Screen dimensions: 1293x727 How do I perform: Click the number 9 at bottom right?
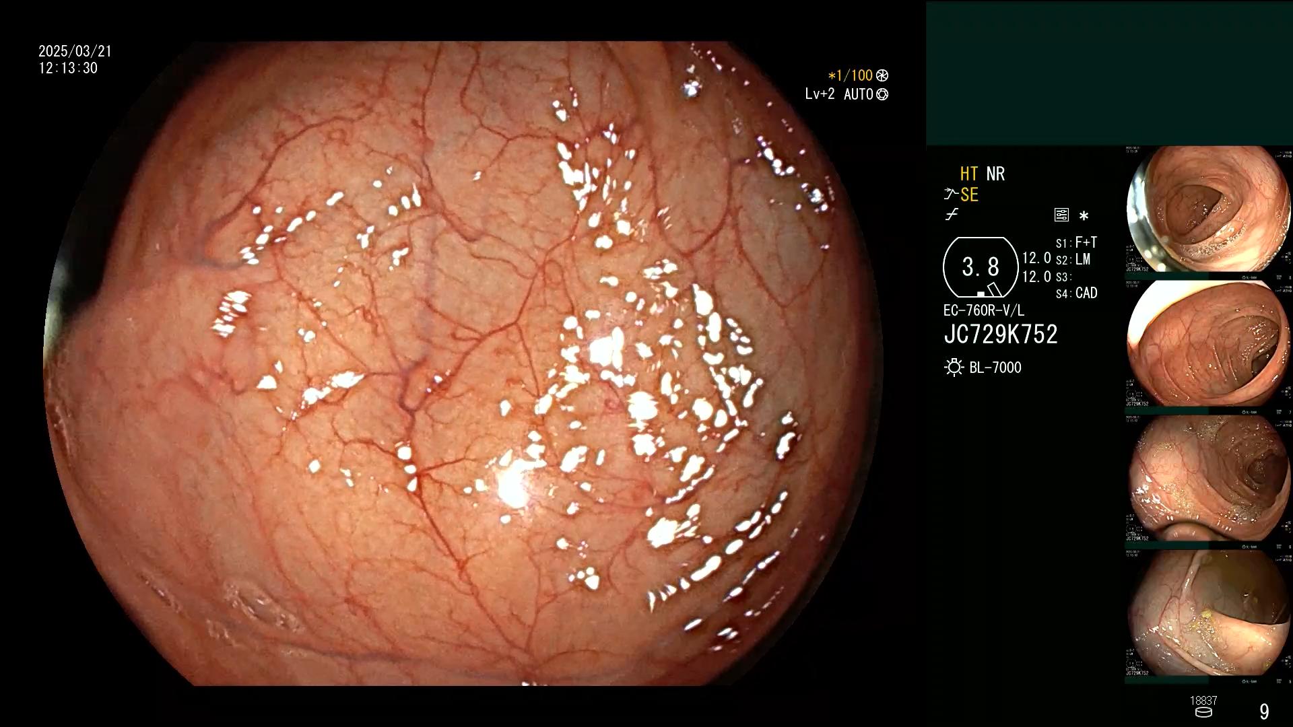click(1264, 712)
